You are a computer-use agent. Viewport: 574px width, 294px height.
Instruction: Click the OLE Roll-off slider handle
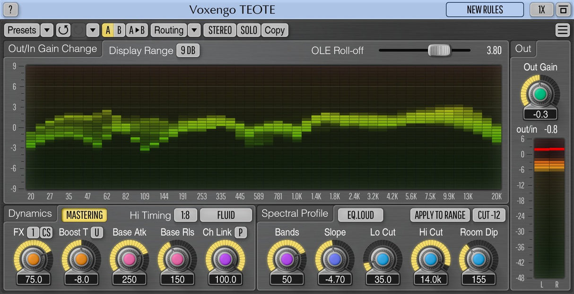(x=439, y=50)
